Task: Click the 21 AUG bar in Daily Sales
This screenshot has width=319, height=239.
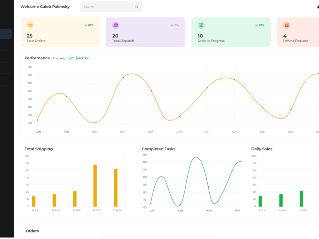Action: [x=281, y=200]
